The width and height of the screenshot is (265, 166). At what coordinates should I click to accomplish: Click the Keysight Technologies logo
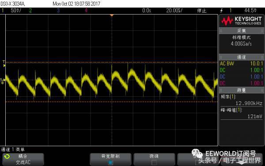point(241,21)
